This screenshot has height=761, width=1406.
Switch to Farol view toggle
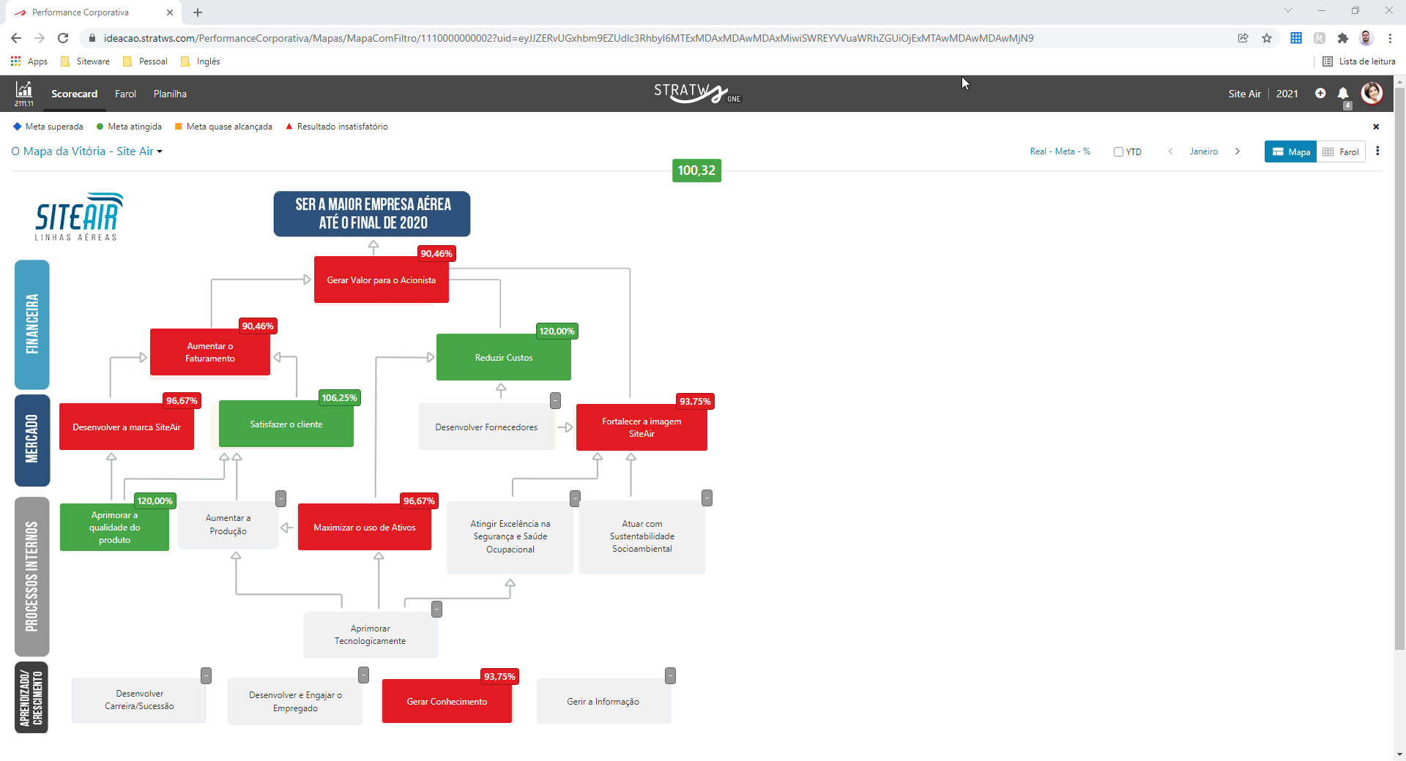coord(1341,151)
